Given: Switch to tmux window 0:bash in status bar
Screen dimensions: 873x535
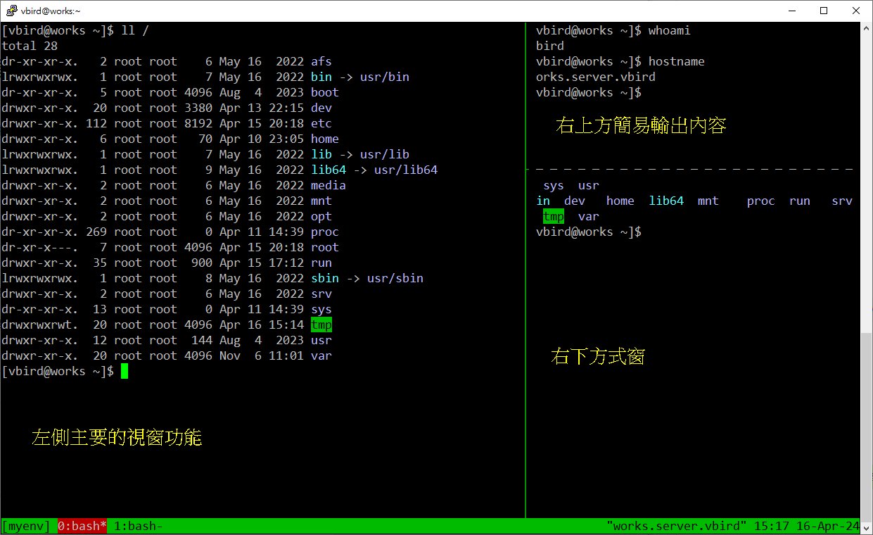Looking at the screenshot, I should point(82,526).
